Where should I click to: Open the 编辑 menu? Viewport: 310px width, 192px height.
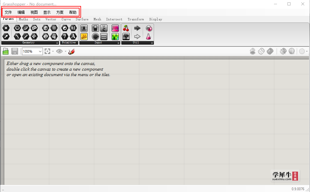[21, 13]
